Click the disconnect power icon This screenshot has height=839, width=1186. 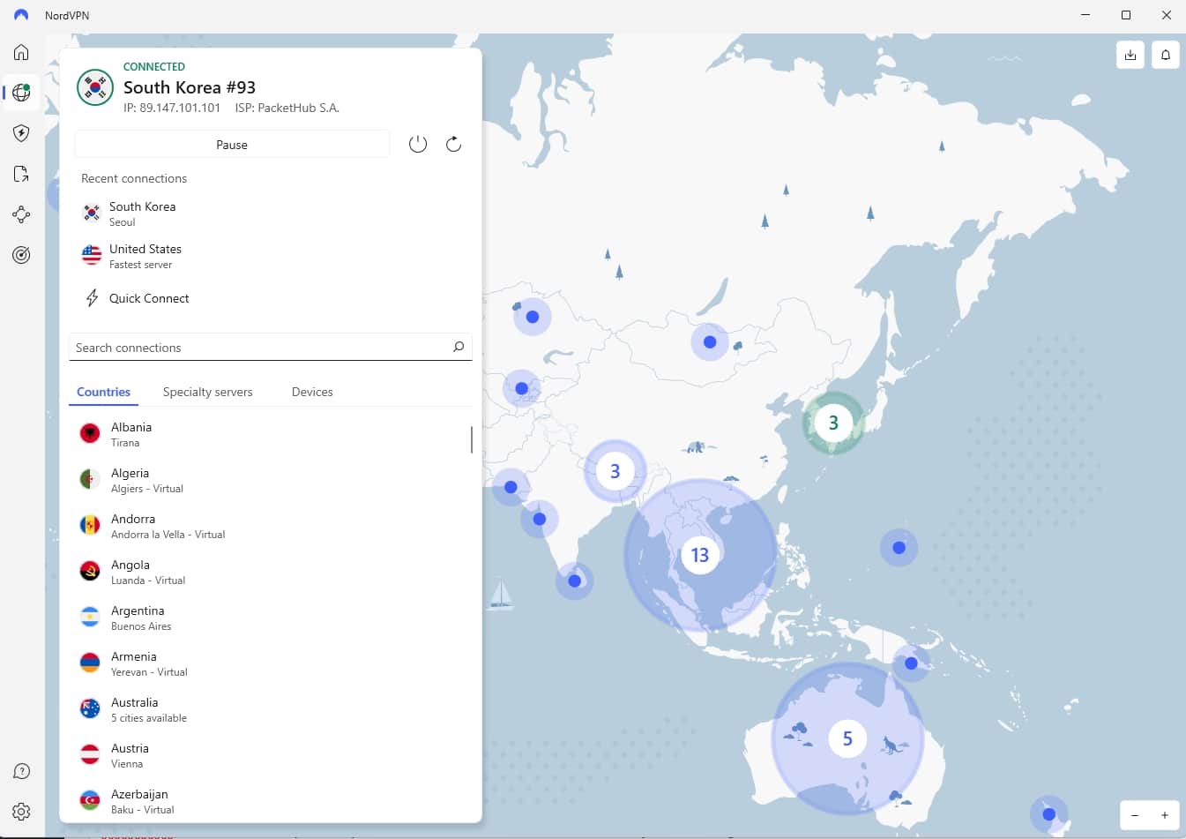418,144
